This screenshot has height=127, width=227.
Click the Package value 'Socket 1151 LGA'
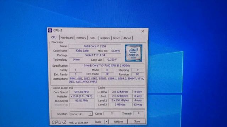(x=95, y=55)
